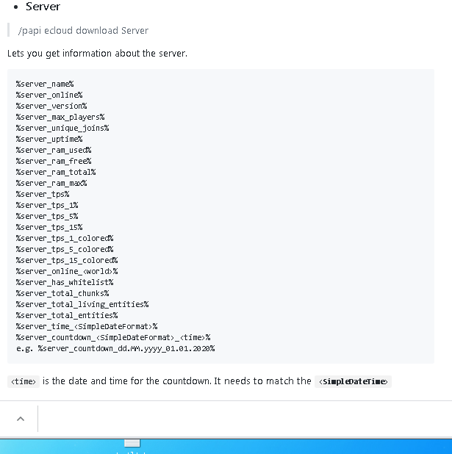Click the %server_online_<world>% placeholder

tap(67, 271)
